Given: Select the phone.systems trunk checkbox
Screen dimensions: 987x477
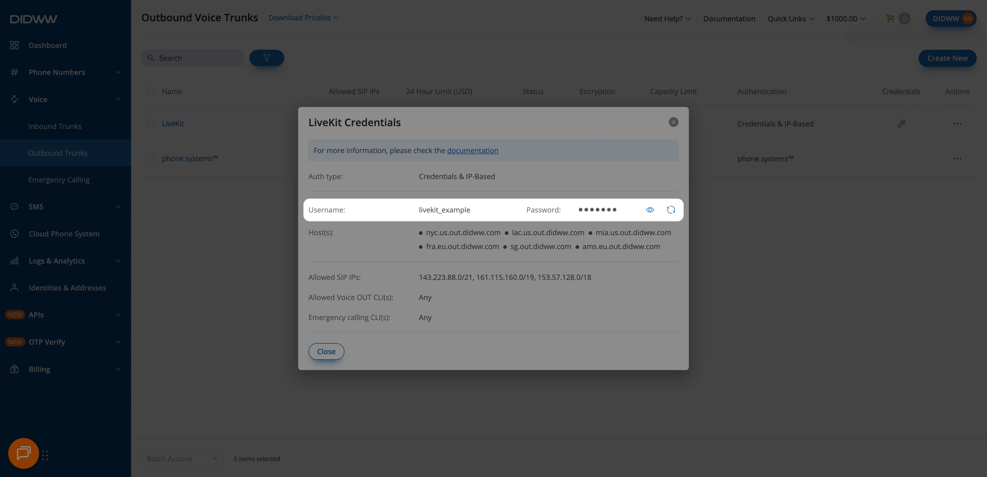Looking at the screenshot, I should 151,158.
